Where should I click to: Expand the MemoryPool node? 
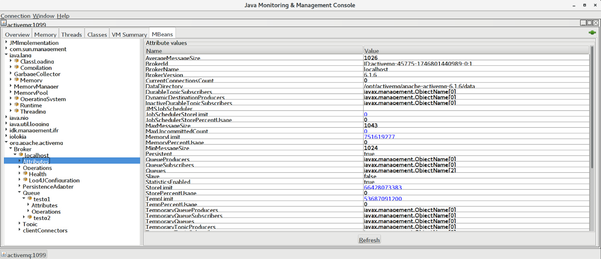(11, 92)
